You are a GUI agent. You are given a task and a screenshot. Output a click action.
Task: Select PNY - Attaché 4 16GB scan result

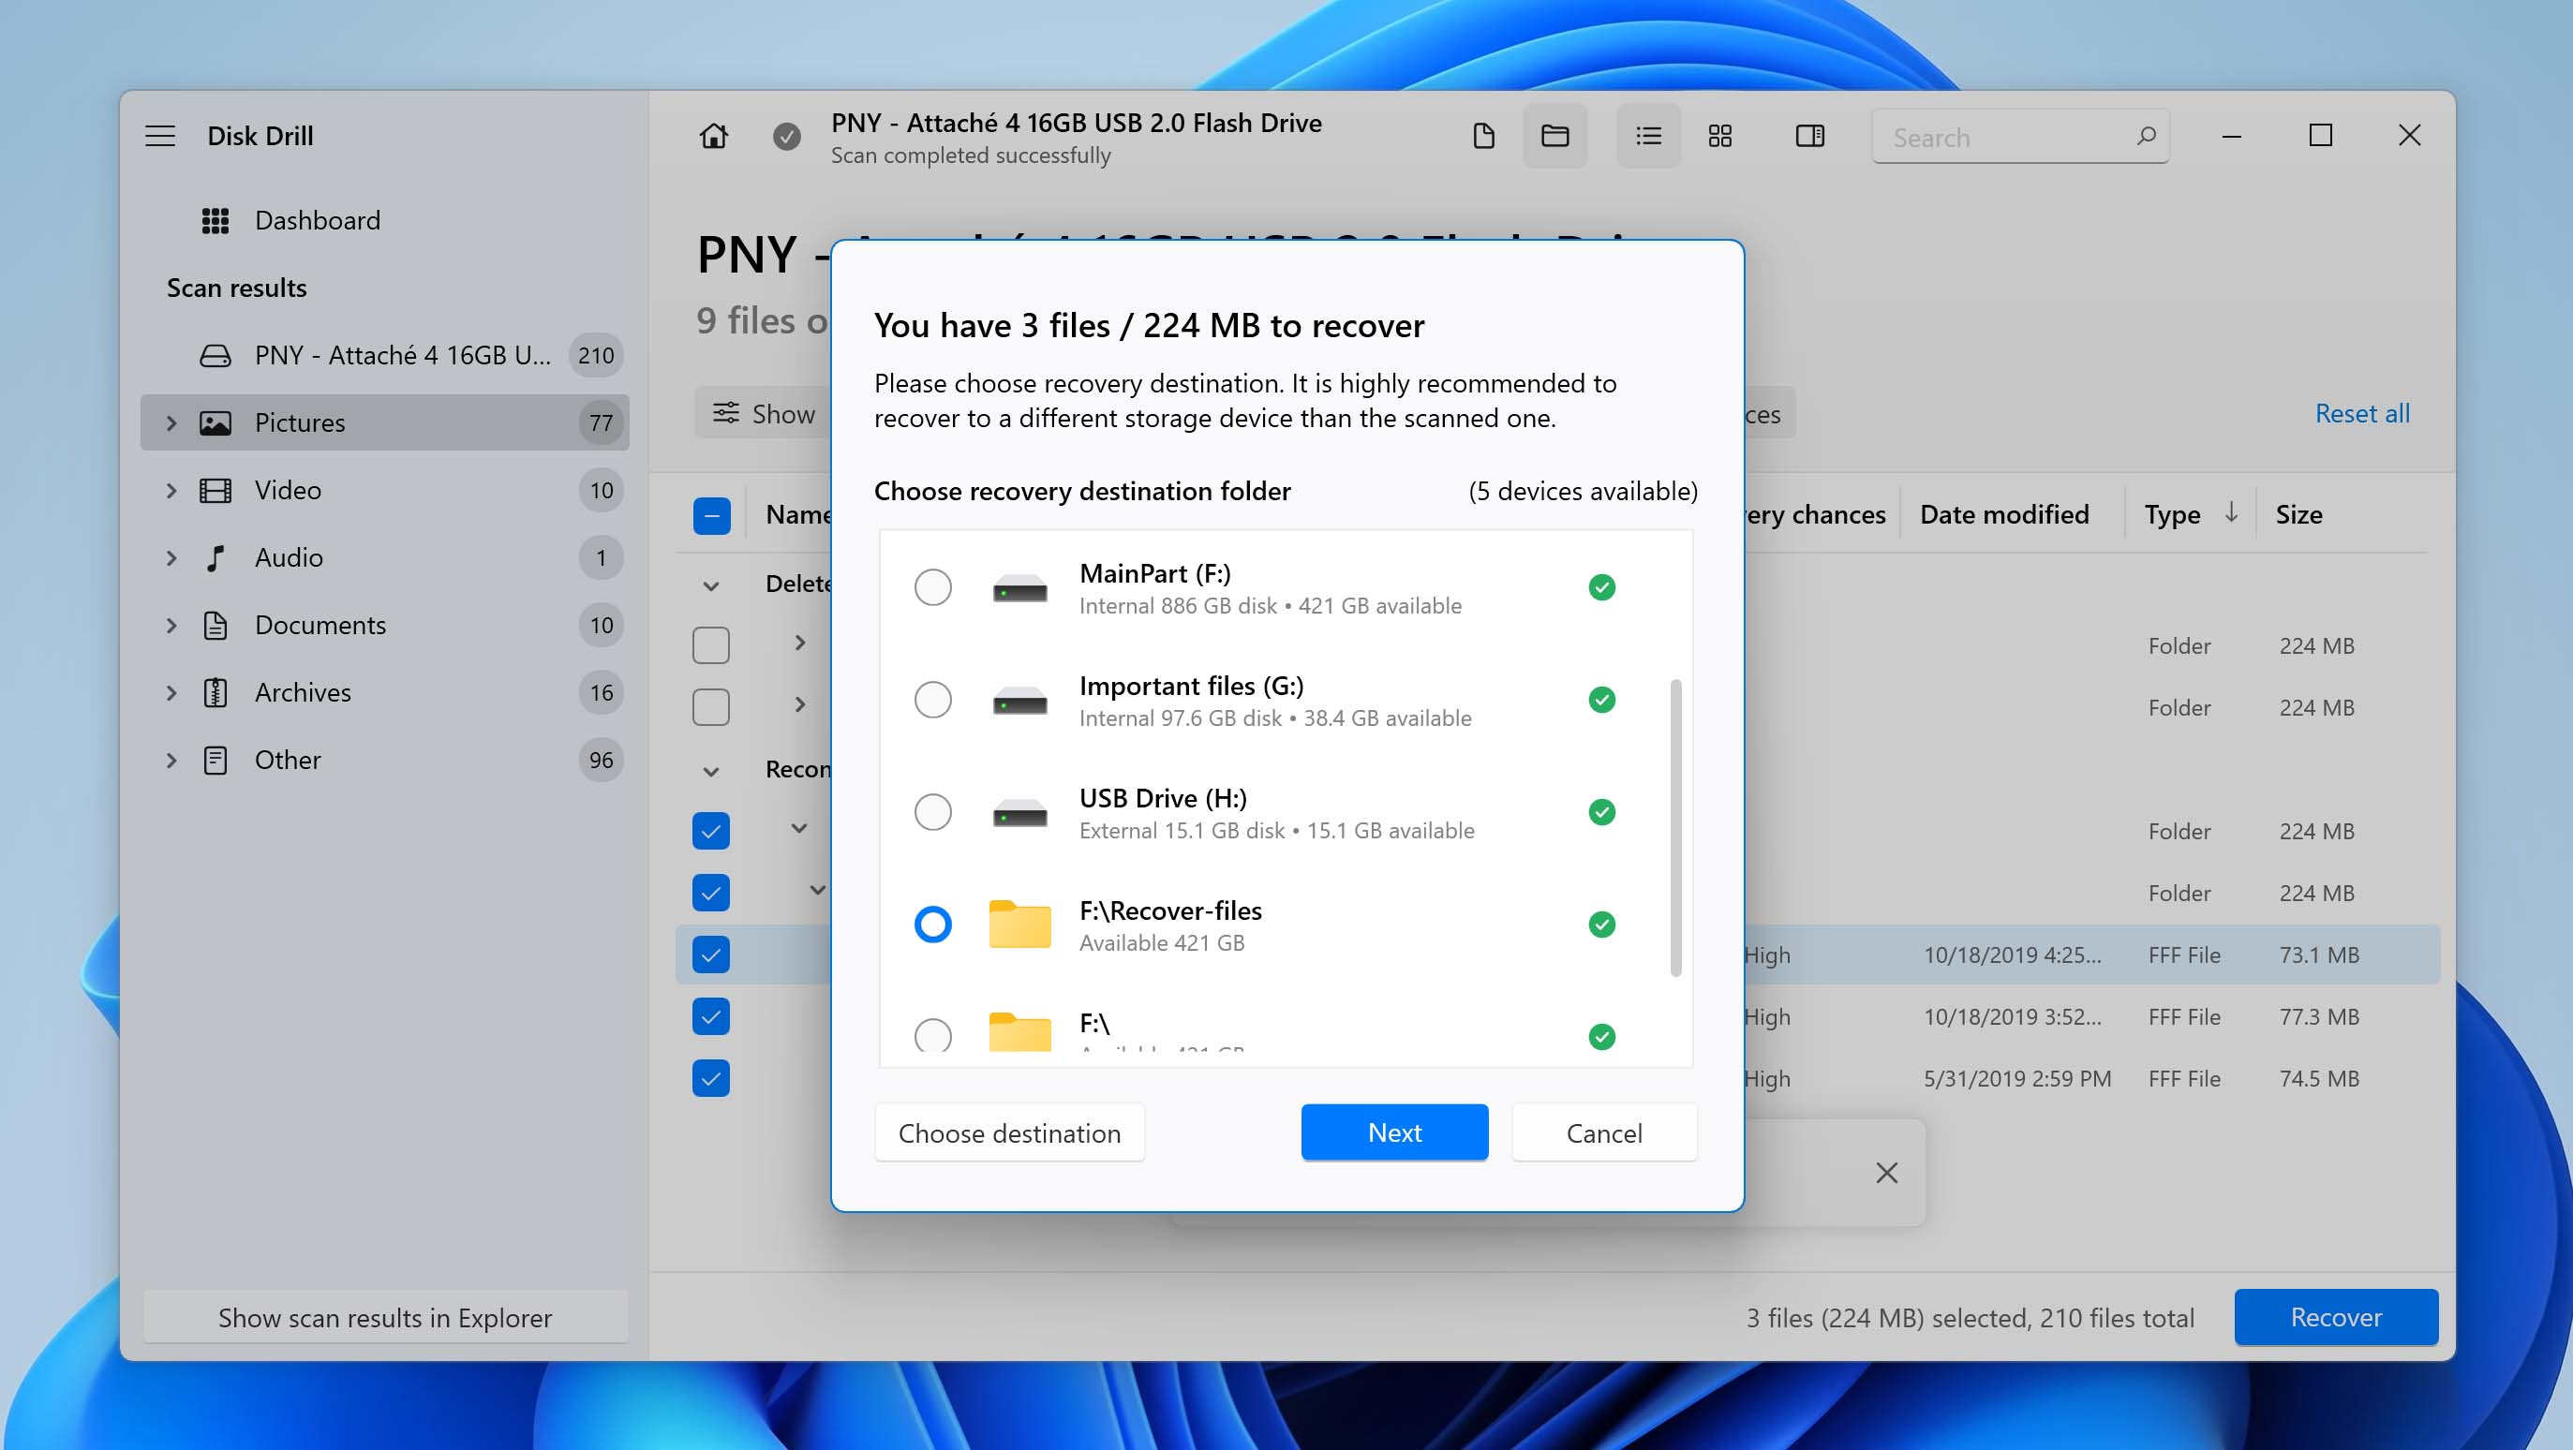coord(384,356)
